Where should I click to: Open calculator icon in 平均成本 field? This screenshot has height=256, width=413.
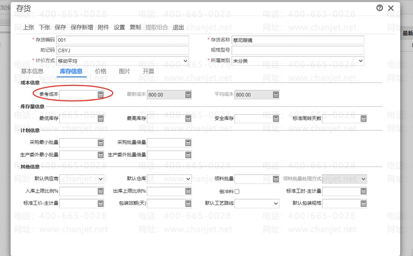pyautogui.click(x=276, y=95)
